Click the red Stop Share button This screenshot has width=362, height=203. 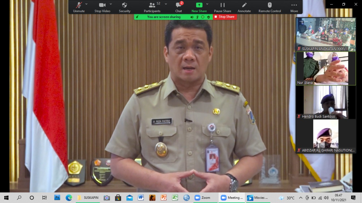pos(225,17)
